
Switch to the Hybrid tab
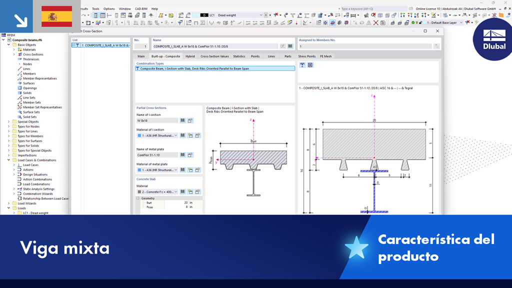click(x=190, y=56)
